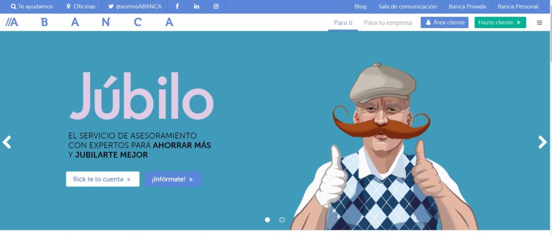Select the second carousel slide dot
This screenshot has height=235, width=552.
[x=281, y=219]
